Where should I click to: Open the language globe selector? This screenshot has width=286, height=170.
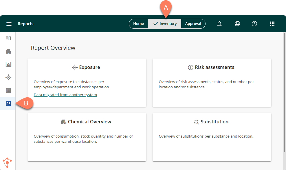coord(237,24)
